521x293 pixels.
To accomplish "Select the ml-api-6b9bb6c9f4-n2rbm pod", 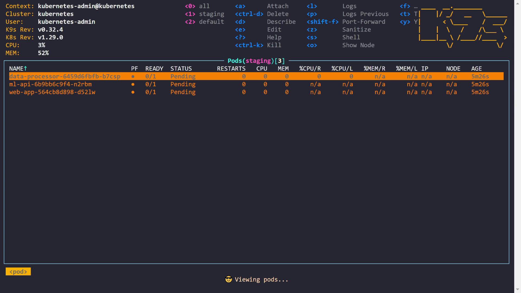I will 256,84.
